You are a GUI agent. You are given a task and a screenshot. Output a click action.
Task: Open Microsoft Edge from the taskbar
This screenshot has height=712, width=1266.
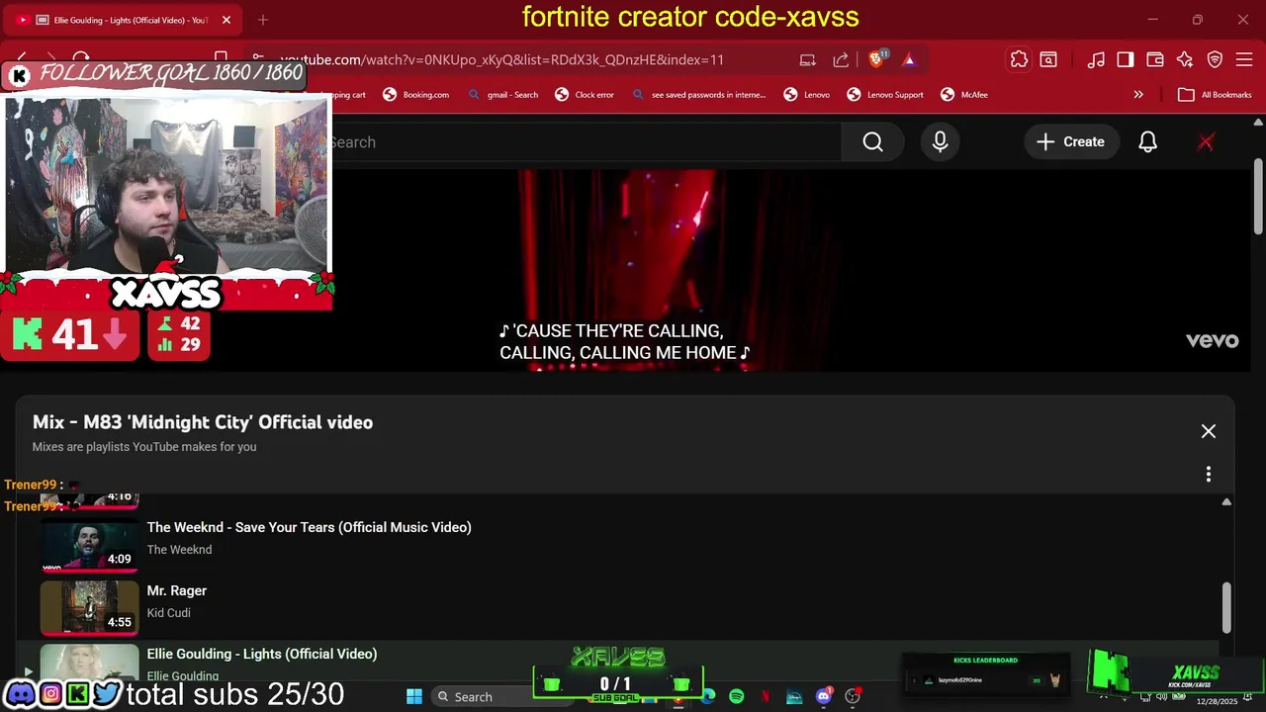708,696
